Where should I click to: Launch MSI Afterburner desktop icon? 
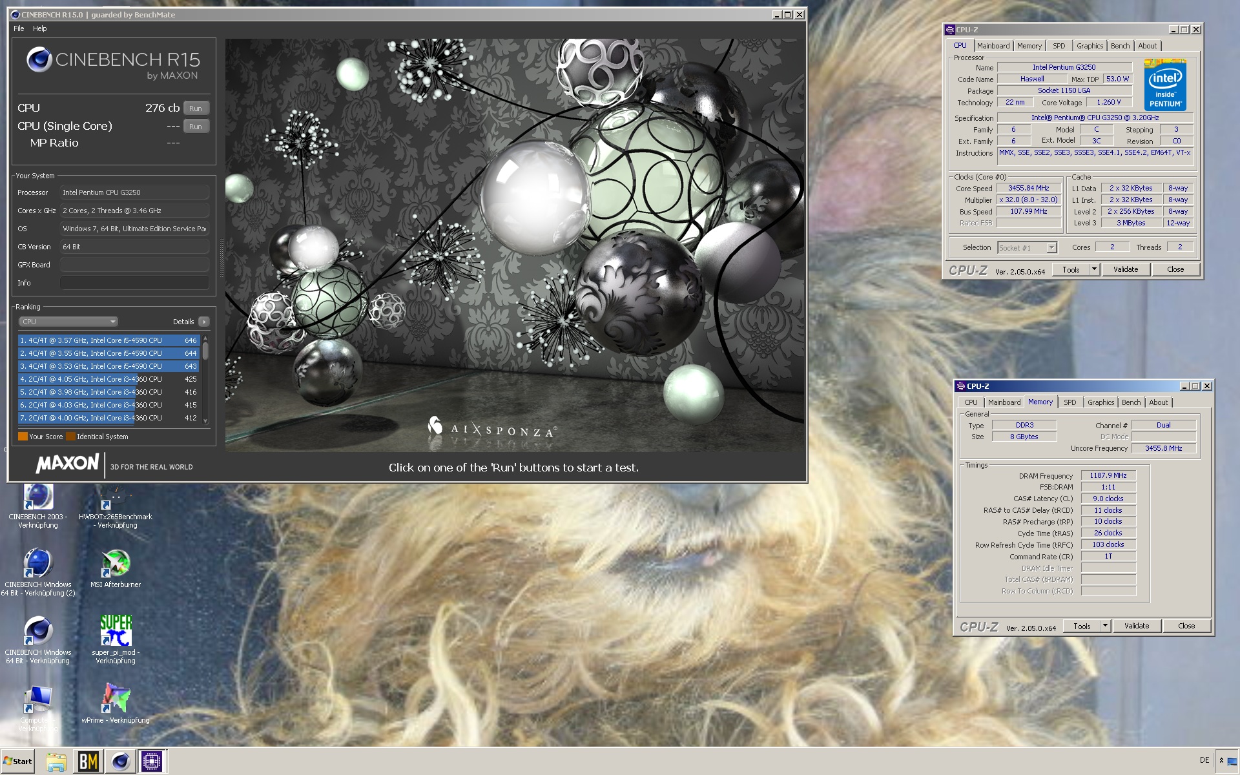coord(116,568)
